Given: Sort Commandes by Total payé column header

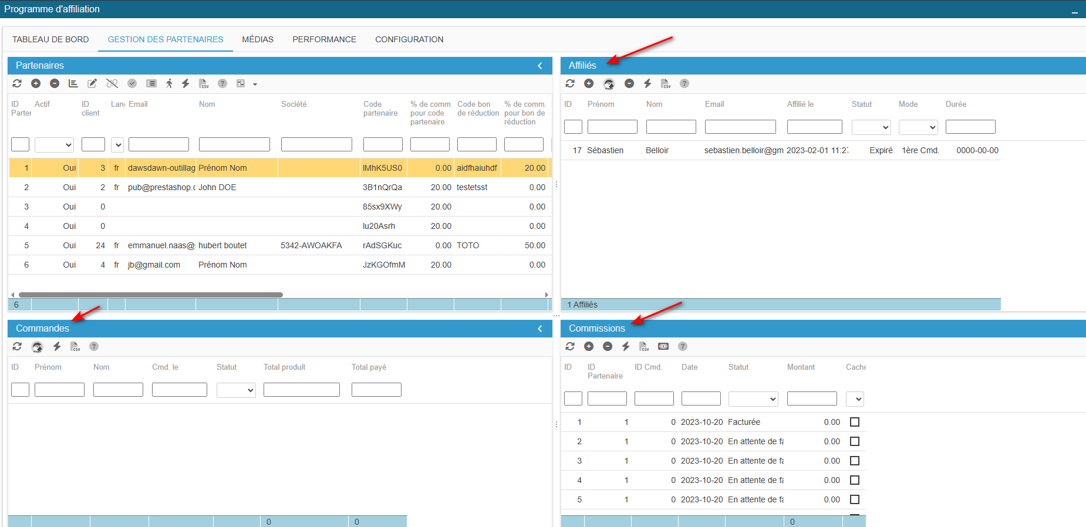Looking at the screenshot, I should tap(369, 367).
